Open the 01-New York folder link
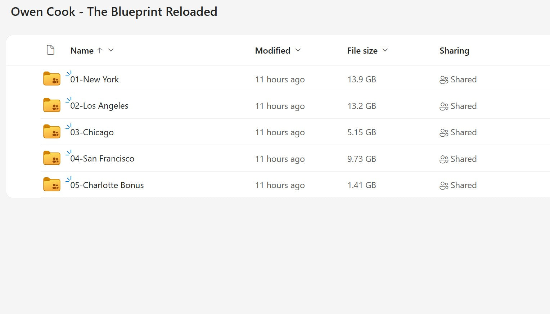 click(x=95, y=79)
